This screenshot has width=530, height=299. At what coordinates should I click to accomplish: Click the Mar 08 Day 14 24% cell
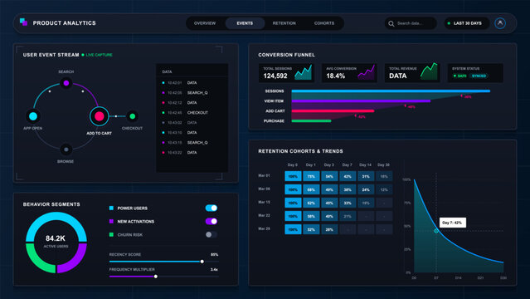click(x=366, y=189)
